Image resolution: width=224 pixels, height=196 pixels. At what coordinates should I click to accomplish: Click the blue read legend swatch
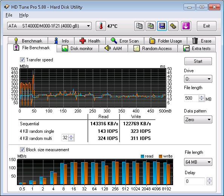tap(142, 156)
